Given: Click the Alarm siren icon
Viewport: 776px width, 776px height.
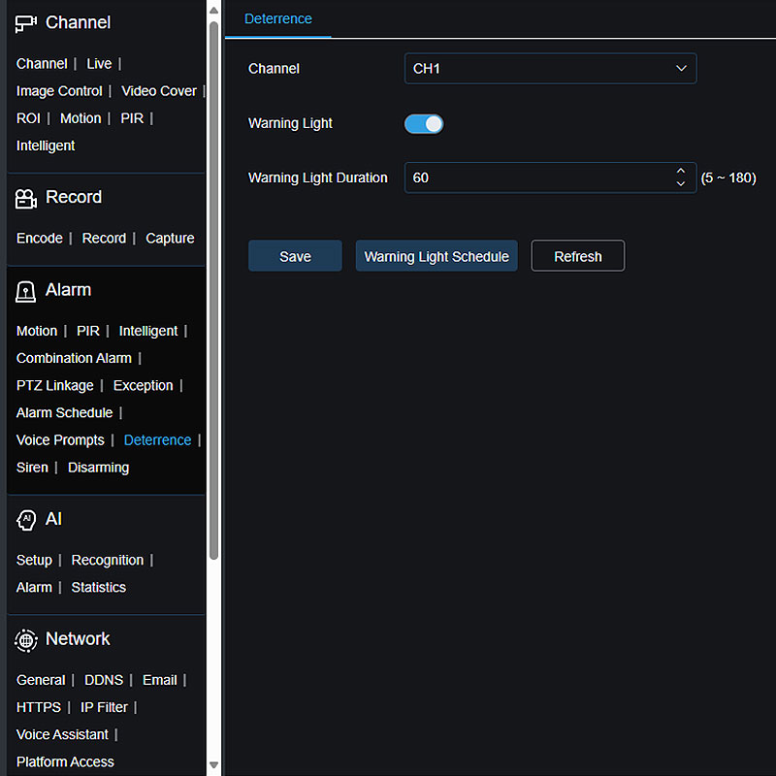Looking at the screenshot, I should [x=26, y=291].
